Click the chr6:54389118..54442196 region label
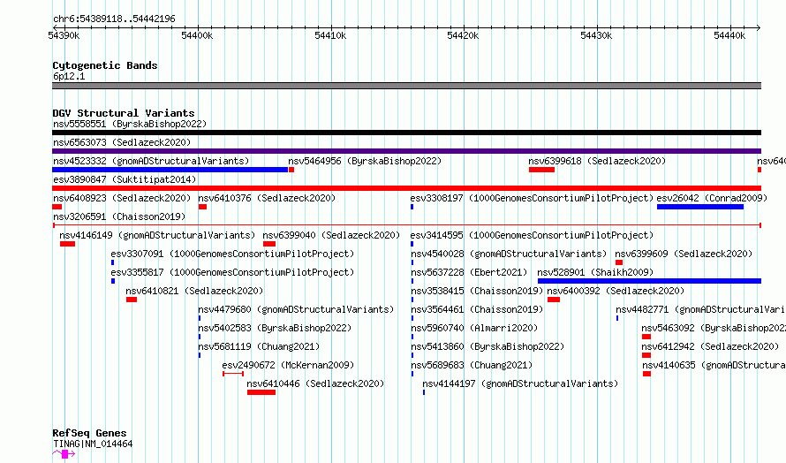 [114, 19]
